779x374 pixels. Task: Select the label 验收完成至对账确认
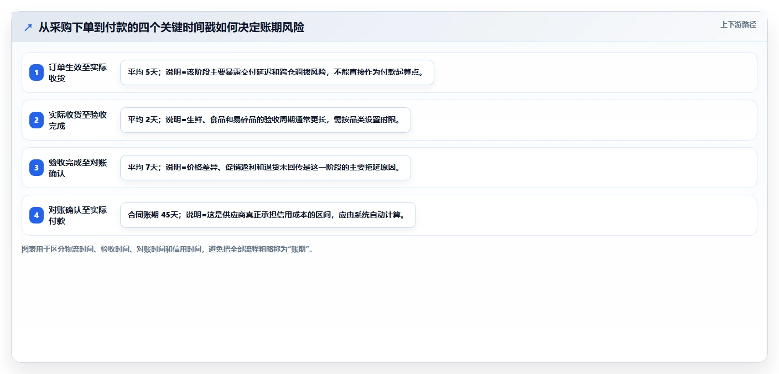[x=78, y=168]
